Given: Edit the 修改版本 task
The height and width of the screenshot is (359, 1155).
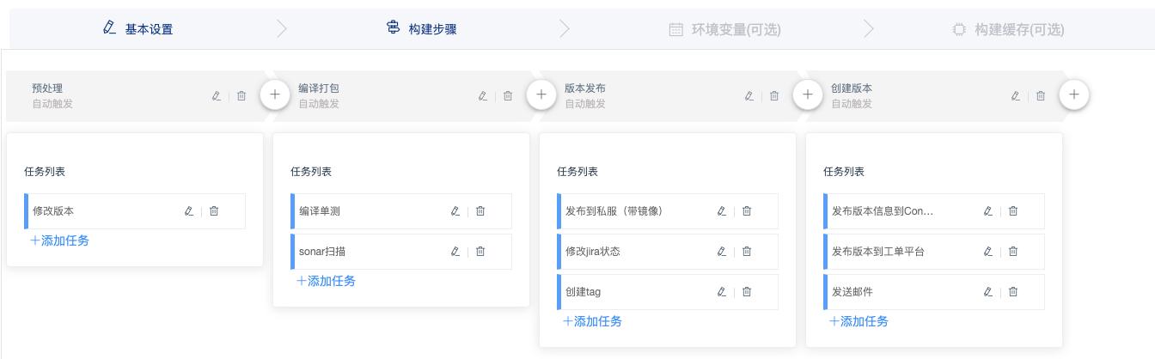Looking at the screenshot, I should (x=189, y=211).
